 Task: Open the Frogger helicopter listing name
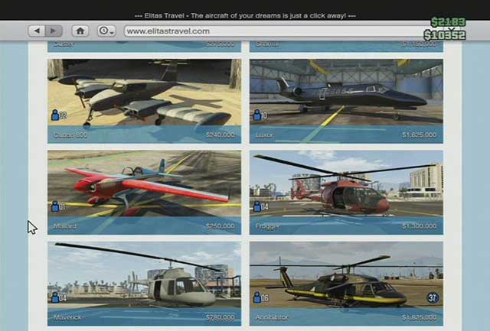[x=268, y=226]
